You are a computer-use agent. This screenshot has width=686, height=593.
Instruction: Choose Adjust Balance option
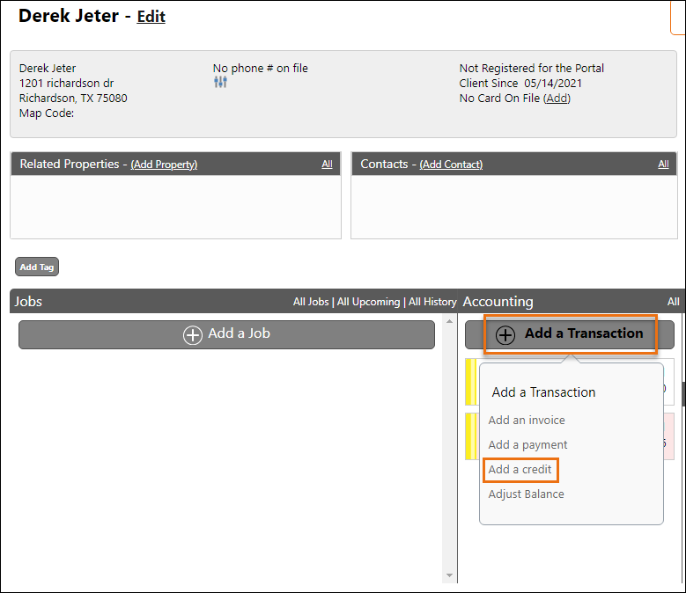526,494
